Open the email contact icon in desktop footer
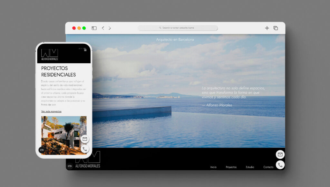Image resolution: width=330 pixels, height=187 pixels. [280, 154]
